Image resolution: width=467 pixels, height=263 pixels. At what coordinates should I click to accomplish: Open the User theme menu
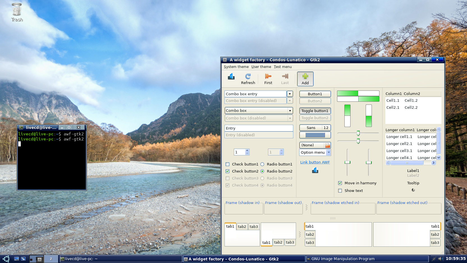[261, 67]
